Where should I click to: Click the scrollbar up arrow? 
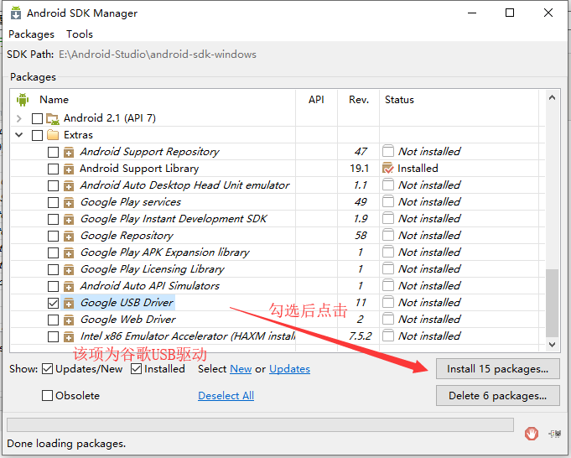(x=552, y=97)
